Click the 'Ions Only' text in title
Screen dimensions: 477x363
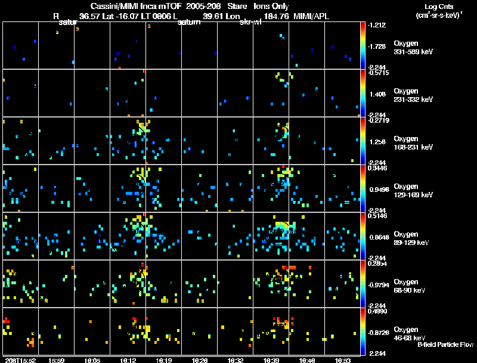coord(271,7)
